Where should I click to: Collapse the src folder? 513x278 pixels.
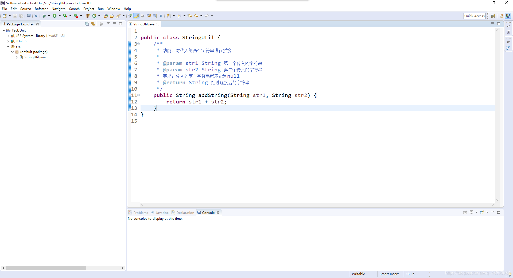(8, 46)
